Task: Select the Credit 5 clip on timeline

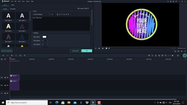Action: (15, 85)
